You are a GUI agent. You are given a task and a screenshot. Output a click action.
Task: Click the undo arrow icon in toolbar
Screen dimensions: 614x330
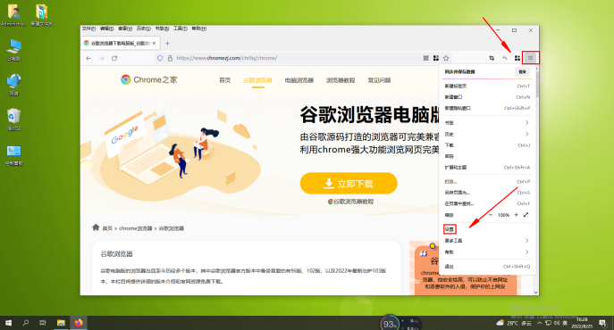point(504,58)
